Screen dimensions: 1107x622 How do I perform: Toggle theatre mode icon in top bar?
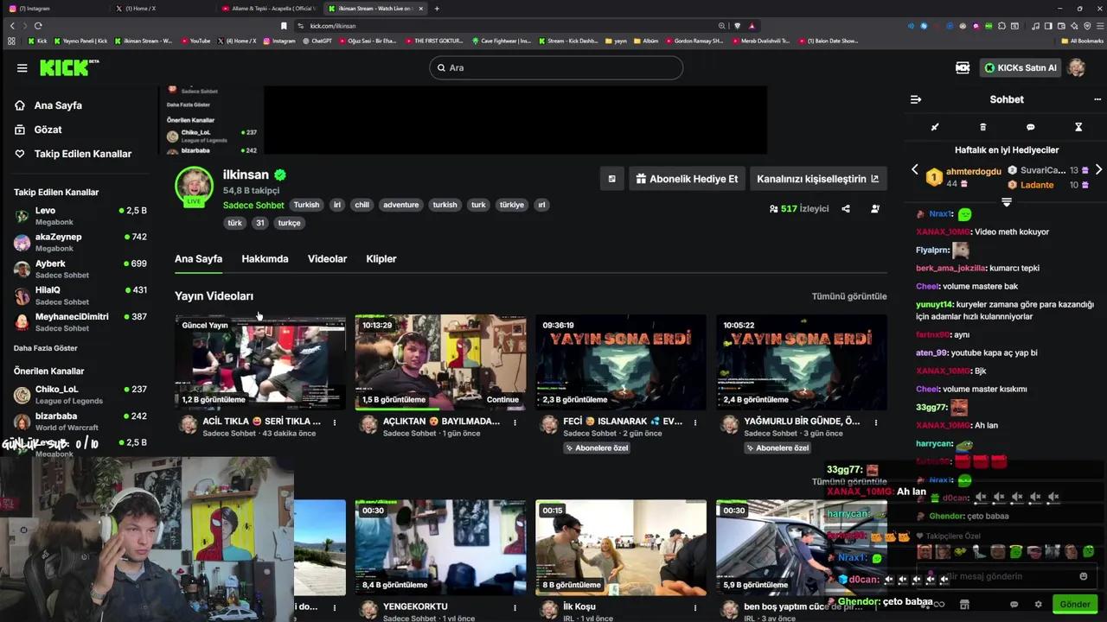pos(962,67)
